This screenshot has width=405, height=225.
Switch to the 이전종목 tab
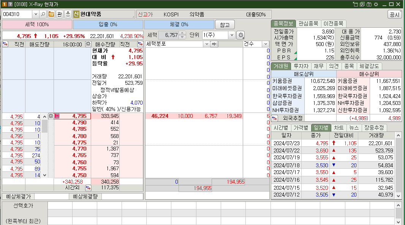(334, 24)
